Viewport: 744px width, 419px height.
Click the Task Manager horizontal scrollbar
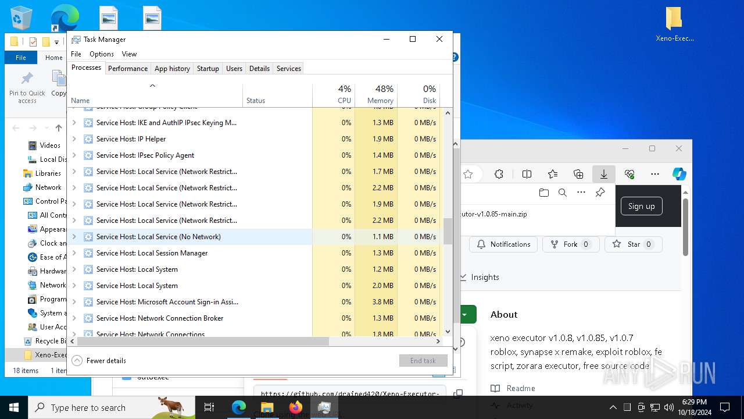click(x=203, y=342)
